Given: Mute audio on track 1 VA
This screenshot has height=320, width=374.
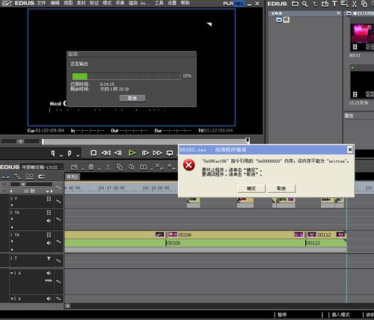Looking at the screenshot, I should 49,243.
